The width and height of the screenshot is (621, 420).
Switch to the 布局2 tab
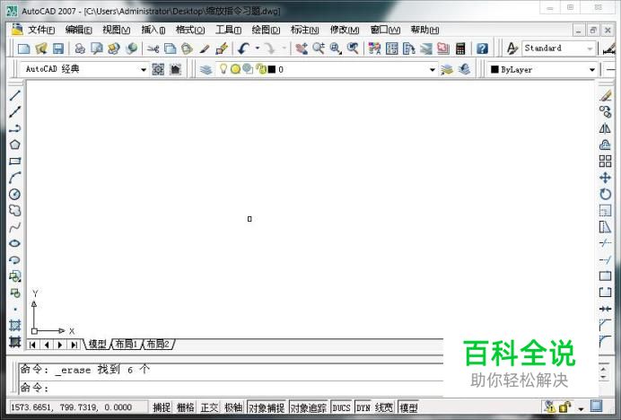point(158,344)
